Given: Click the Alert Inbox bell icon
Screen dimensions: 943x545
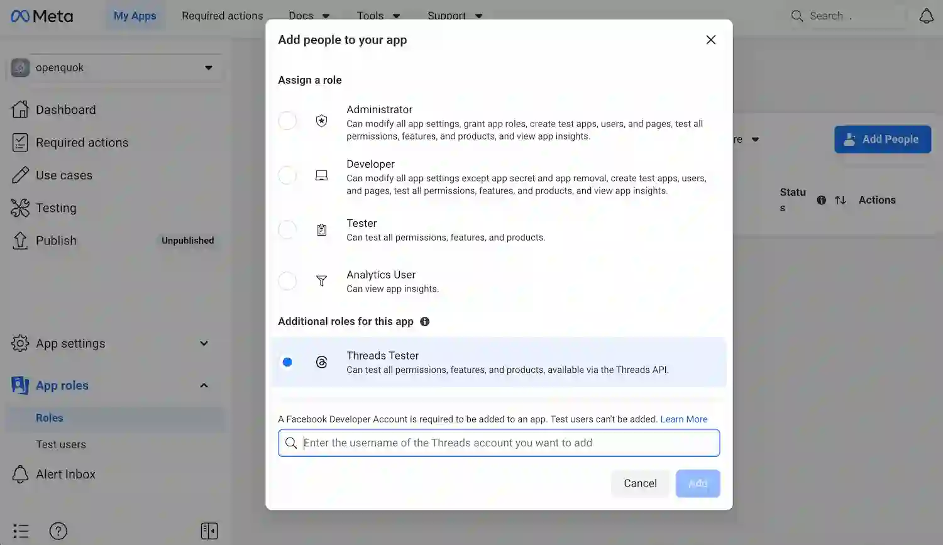Looking at the screenshot, I should [x=20, y=474].
